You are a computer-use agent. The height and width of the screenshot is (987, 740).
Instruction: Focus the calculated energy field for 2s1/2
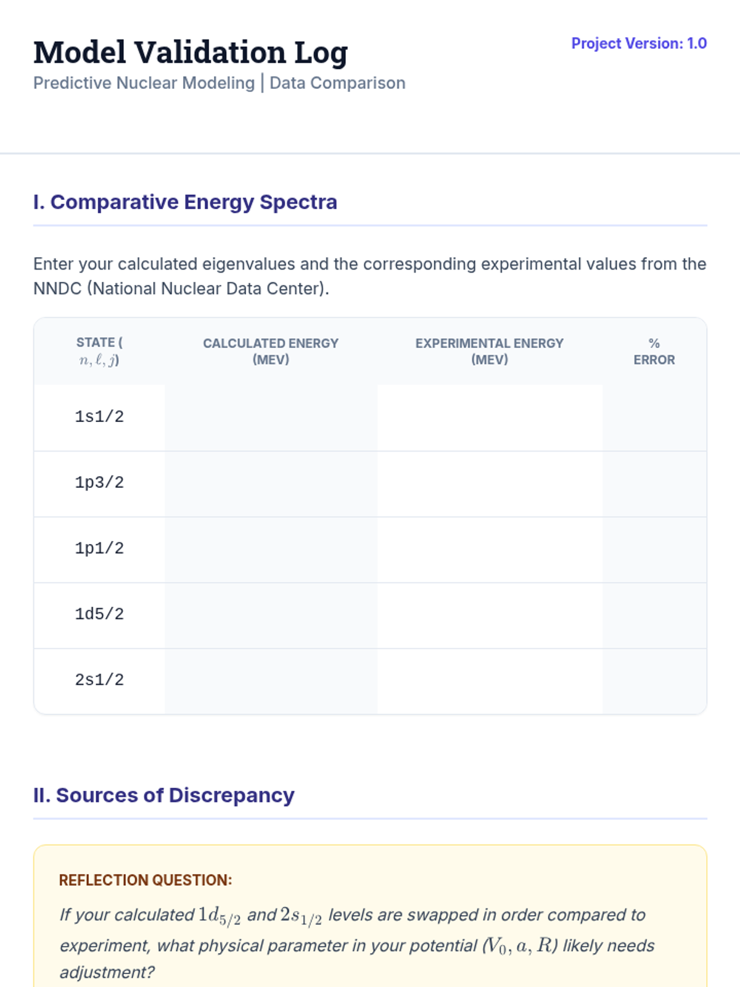pos(271,681)
